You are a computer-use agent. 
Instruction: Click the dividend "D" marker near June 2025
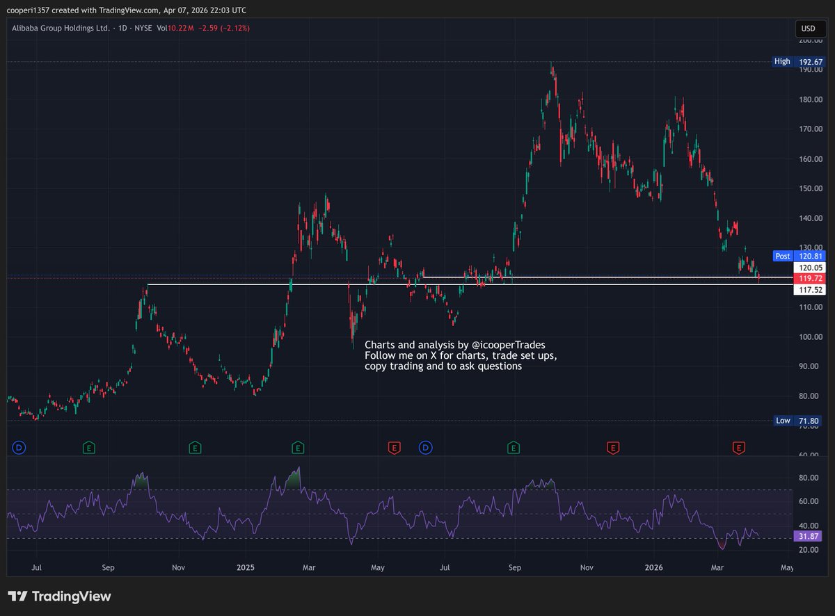coord(424,448)
